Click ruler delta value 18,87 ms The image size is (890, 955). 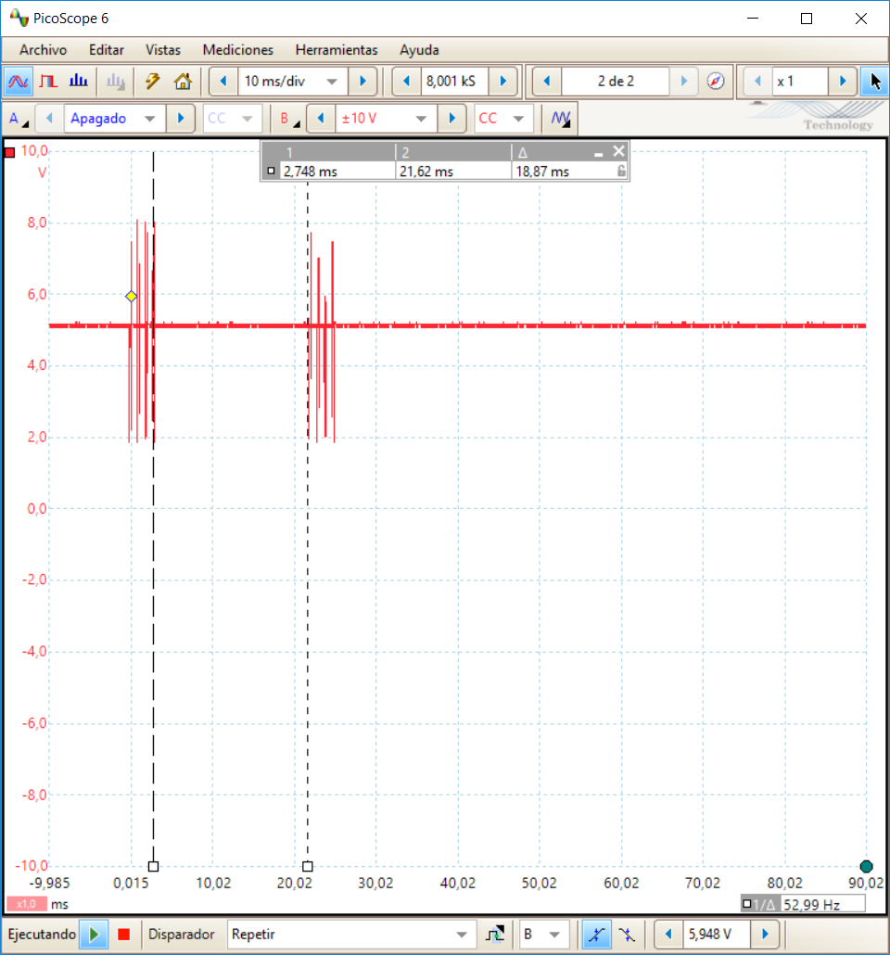tap(542, 172)
